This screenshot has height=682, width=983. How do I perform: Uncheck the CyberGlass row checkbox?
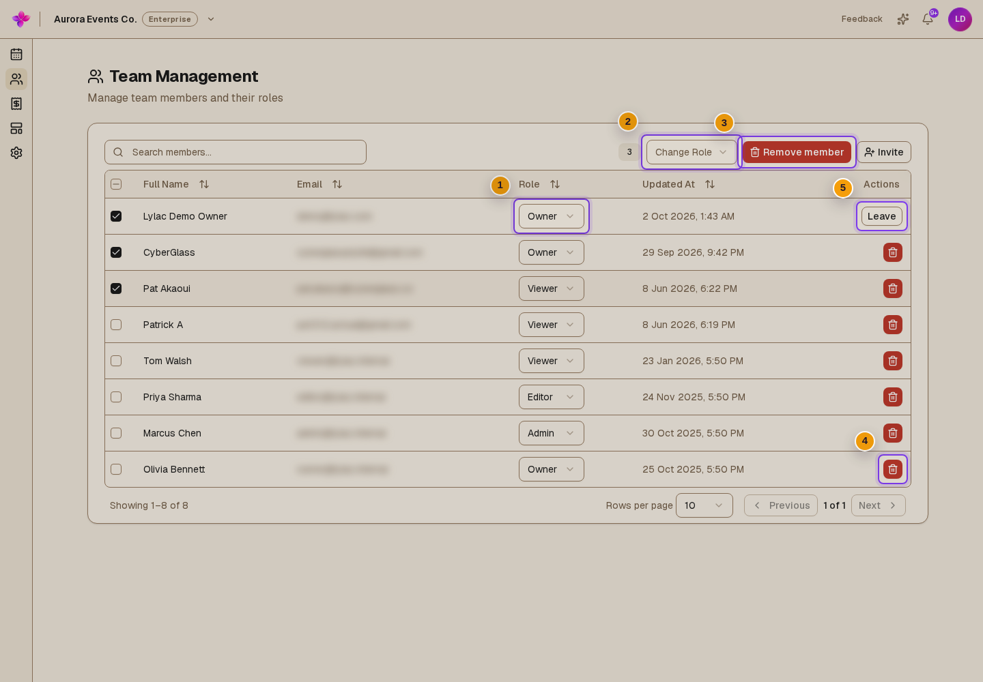(116, 252)
